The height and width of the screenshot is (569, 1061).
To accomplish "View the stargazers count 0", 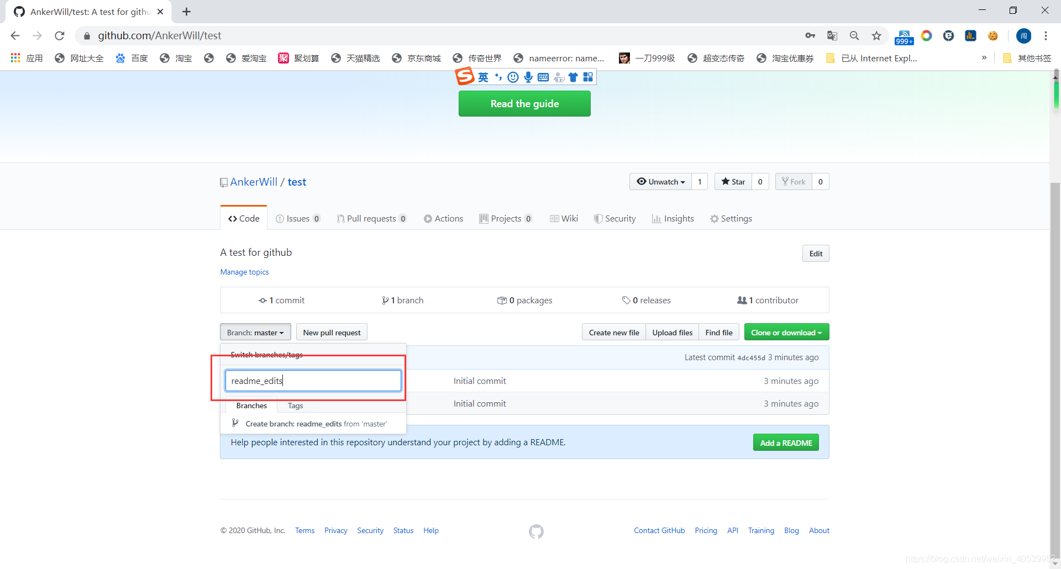I will [760, 182].
